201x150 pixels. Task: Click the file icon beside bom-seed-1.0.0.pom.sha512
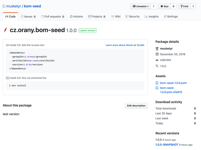[x=157, y=88]
